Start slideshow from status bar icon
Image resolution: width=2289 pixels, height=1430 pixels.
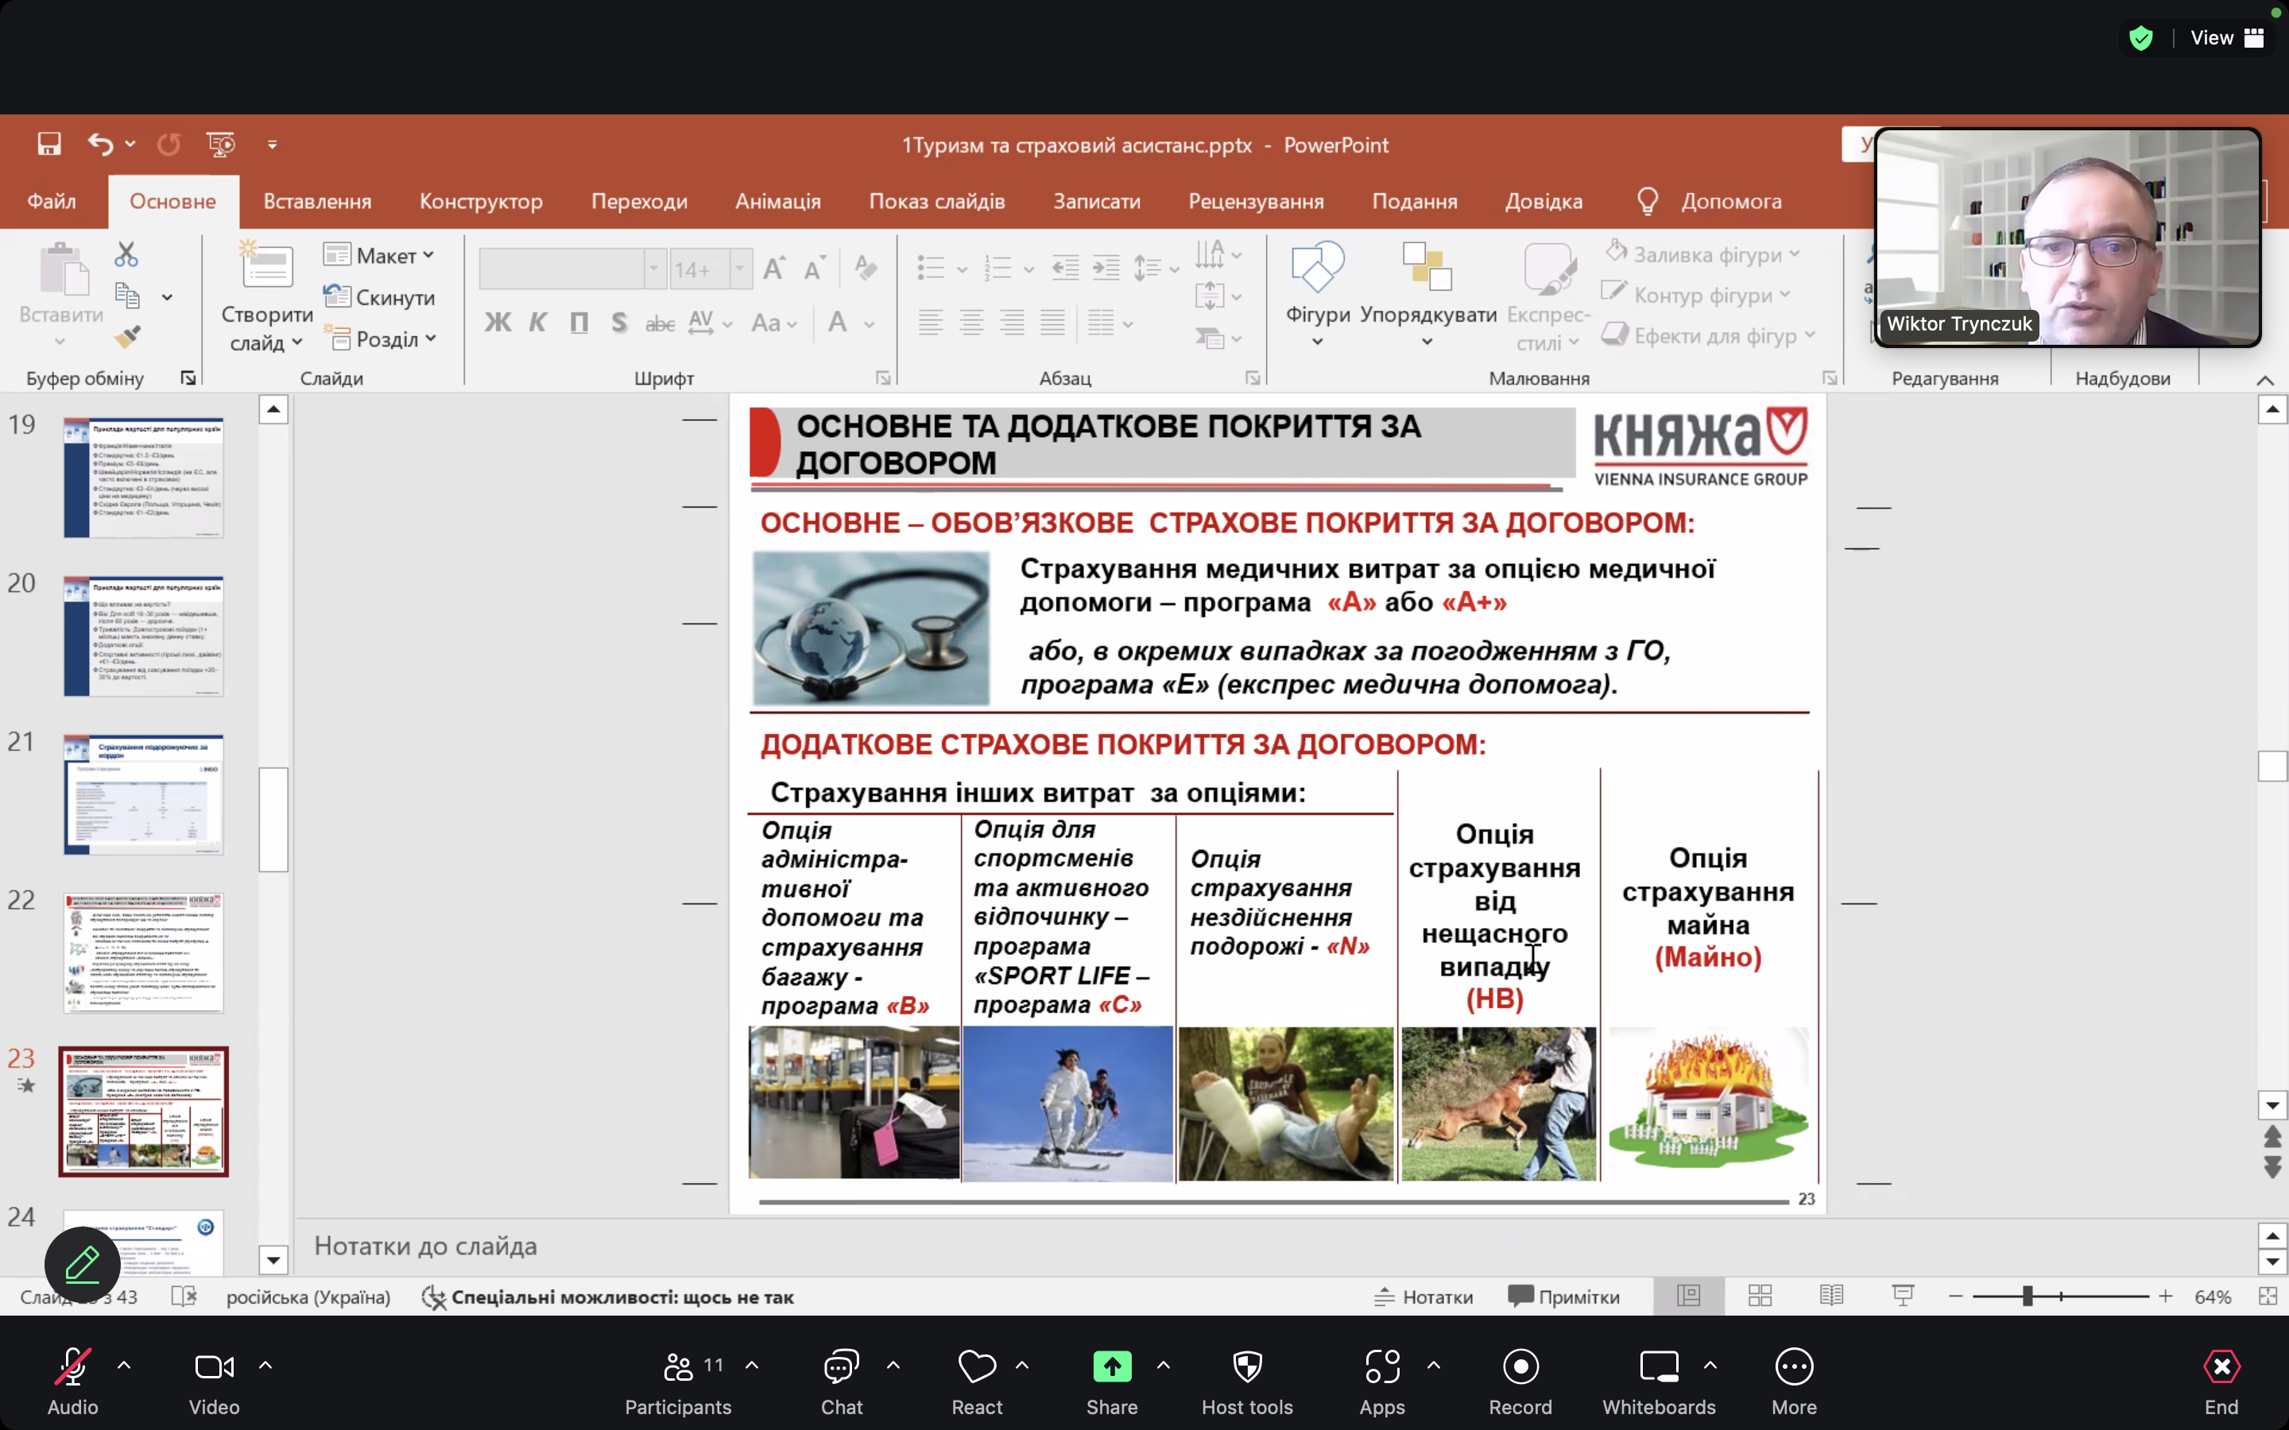click(x=1902, y=1296)
